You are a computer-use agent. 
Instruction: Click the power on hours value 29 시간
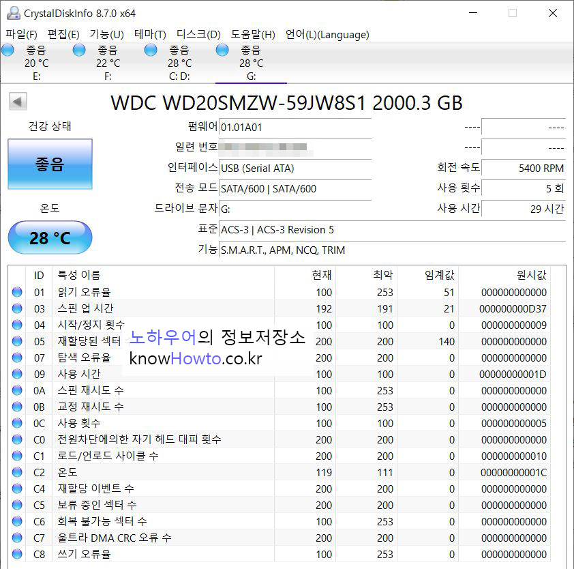tap(524, 209)
